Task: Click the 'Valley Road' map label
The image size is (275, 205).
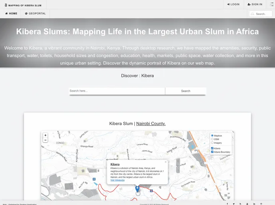Action: (x=172, y=150)
